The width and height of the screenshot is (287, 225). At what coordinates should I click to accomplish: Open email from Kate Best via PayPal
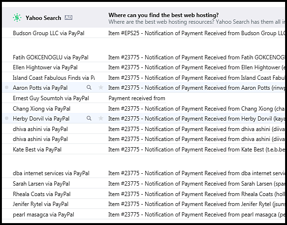click(x=37, y=150)
